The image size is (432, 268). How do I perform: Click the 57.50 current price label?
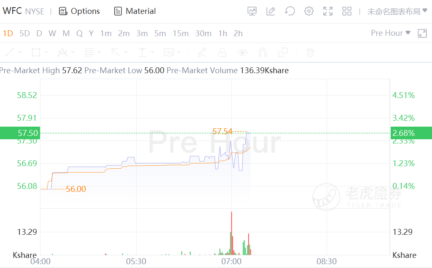(x=19, y=133)
